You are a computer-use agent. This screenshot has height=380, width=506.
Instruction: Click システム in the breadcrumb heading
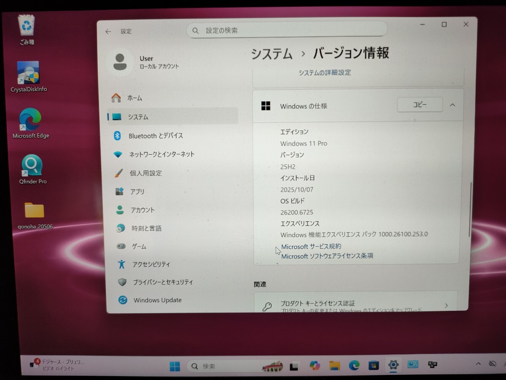[272, 54]
